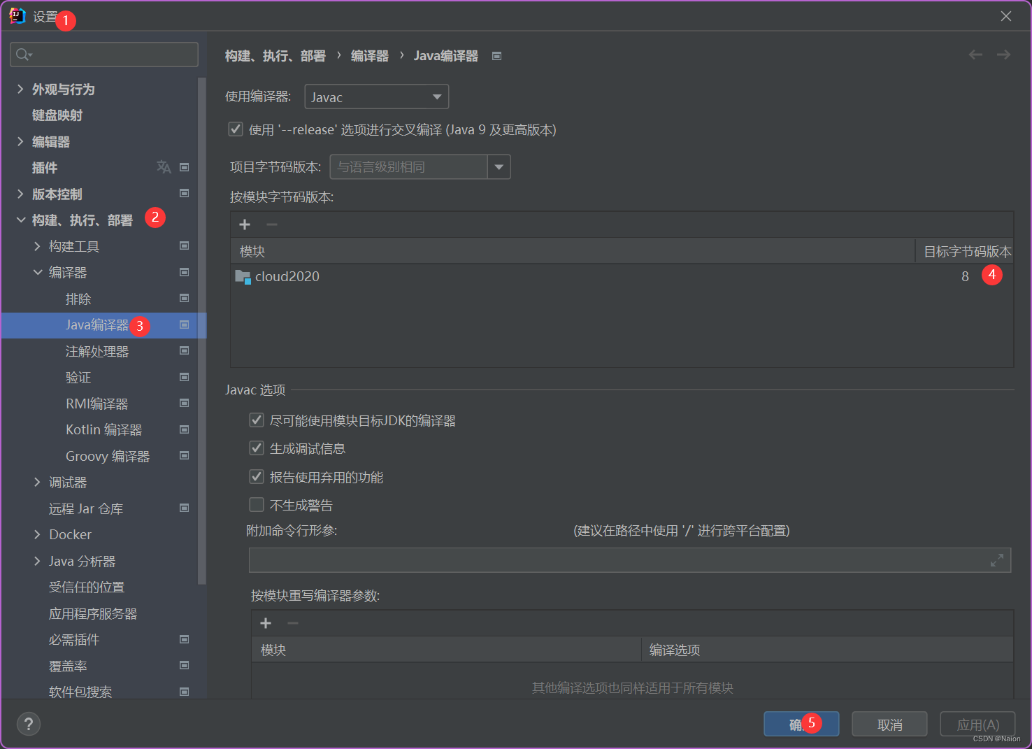Viewport: 1032px width, 749px height.
Task: Click project-level icon next to 版本控制
Action: (185, 193)
